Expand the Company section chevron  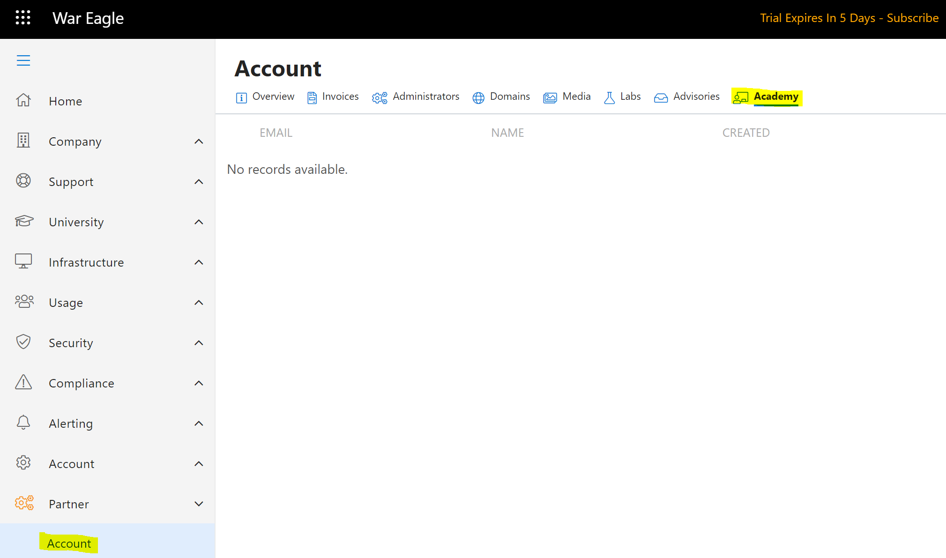pyautogui.click(x=199, y=141)
